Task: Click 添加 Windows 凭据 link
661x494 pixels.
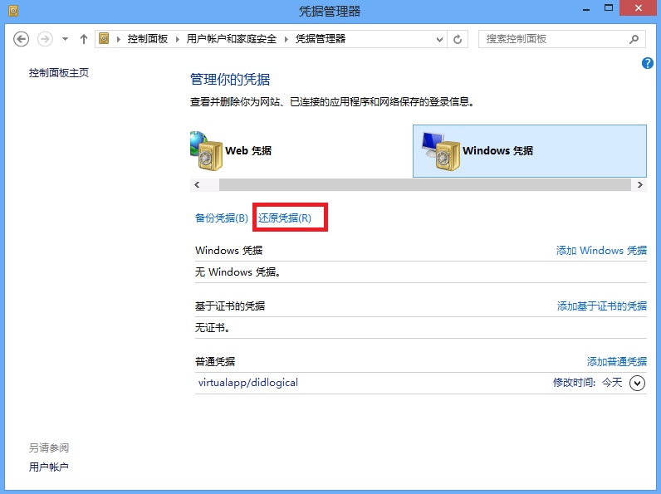Action: tap(601, 251)
